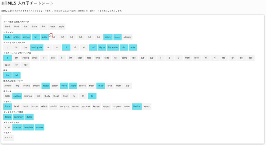Click the strong element tag

pos(25,58)
